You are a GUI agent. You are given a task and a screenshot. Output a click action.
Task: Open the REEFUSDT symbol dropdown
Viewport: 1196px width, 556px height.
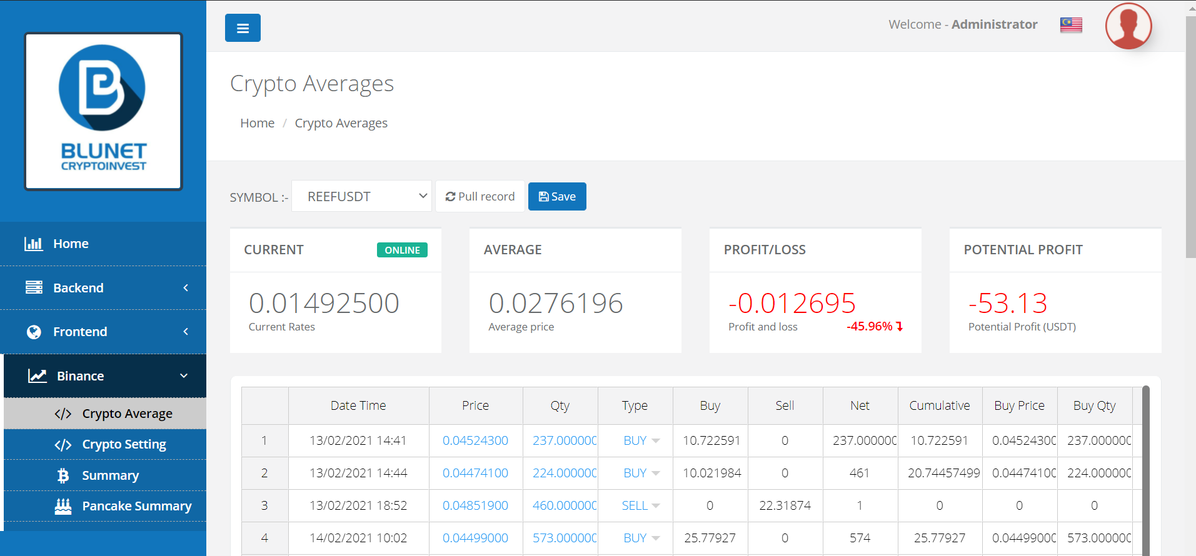pos(361,196)
